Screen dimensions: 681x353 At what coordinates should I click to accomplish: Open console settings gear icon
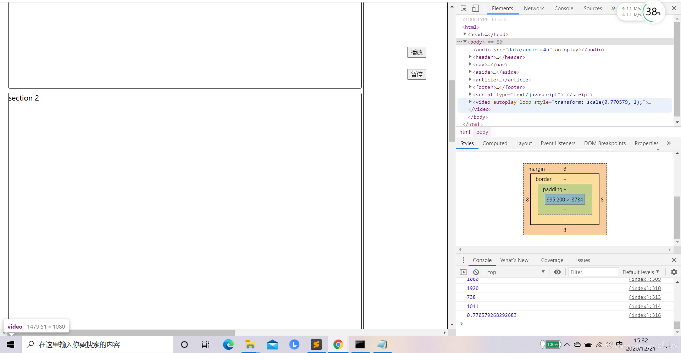pyautogui.click(x=674, y=272)
